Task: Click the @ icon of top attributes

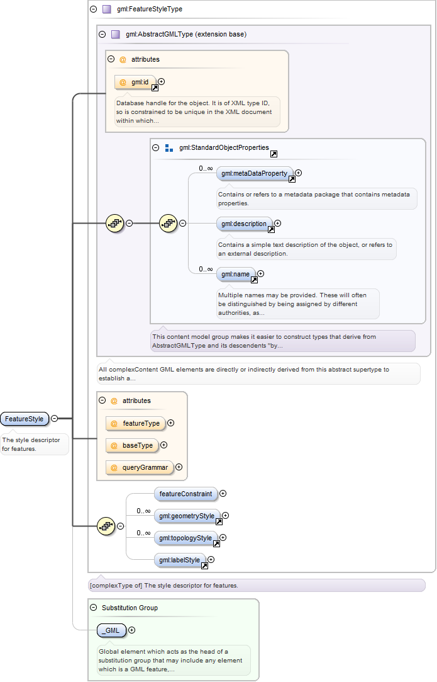Action: tap(123, 60)
